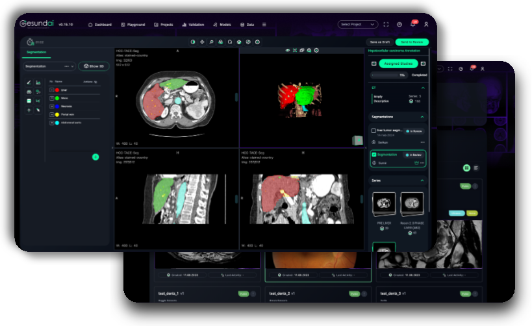532x326 pixels.
Task: Open more options on selected Segmentation card
Action: [422, 163]
